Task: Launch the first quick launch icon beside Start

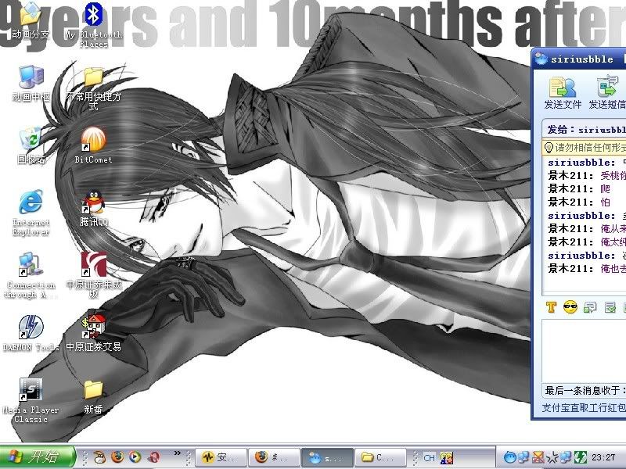Action: (x=99, y=457)
